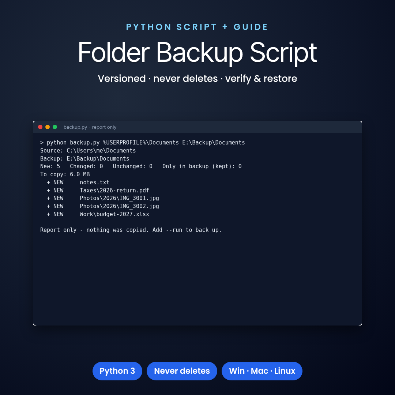Click the 'New: 5' count
Viewport: 395px width, 395px height.
[50, 166]
